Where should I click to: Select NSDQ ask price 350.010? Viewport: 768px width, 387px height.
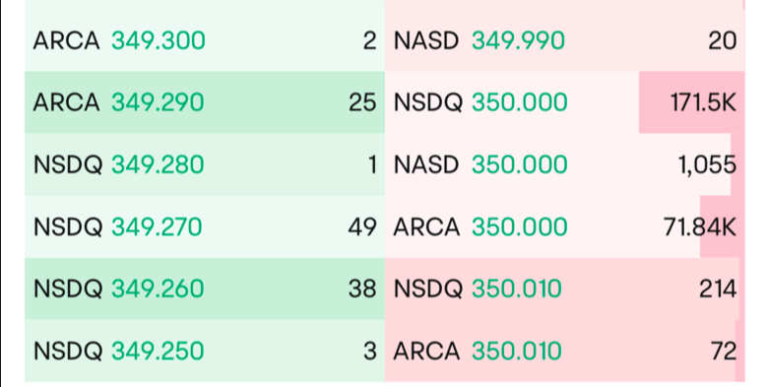517,289
